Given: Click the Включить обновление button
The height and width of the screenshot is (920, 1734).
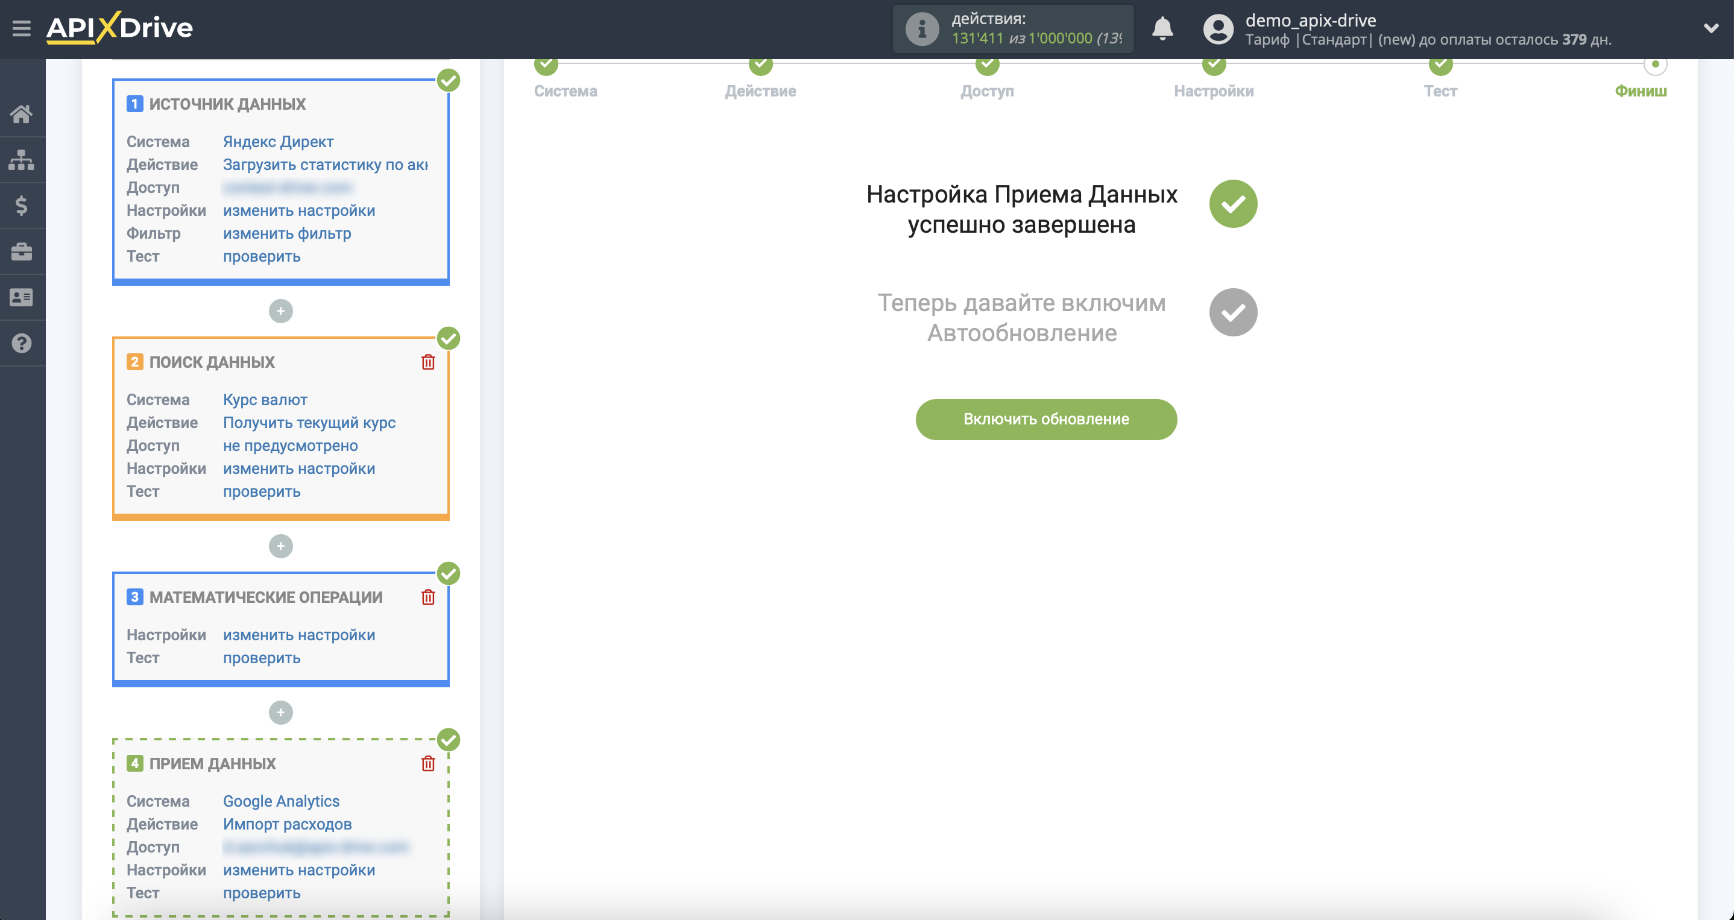Looking at the screenshot, I should pos(1046,419).
